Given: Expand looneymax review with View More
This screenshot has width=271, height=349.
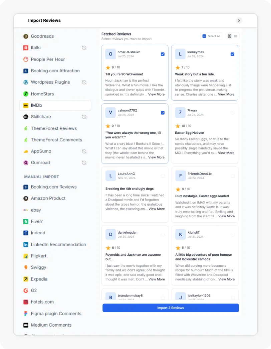Looking at the screenshot, I should click(226, 94).
